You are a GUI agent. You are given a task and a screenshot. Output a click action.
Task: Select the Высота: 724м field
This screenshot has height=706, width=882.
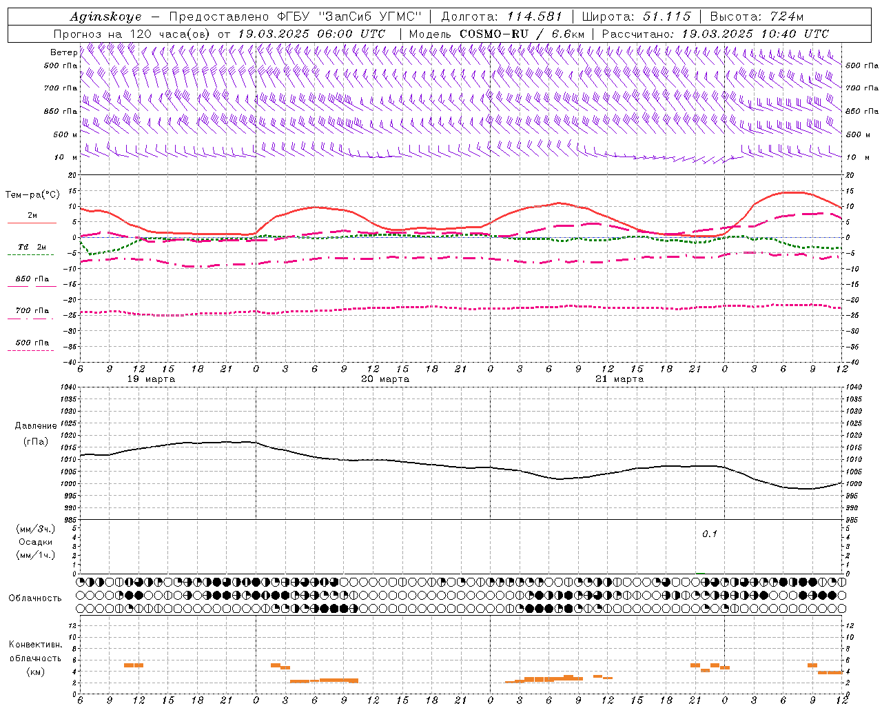(757, 17)
